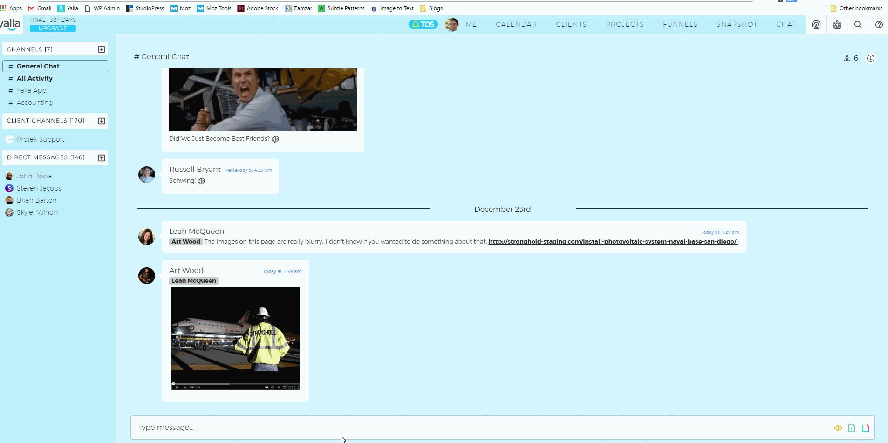
Task: Play sound next to Schwing! message
Action: (x=201, y=181)
